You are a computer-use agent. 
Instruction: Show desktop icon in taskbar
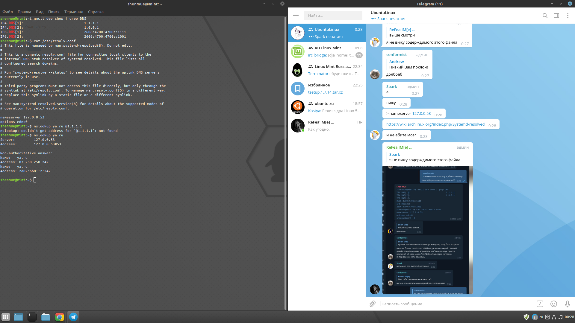coord(18,317)
